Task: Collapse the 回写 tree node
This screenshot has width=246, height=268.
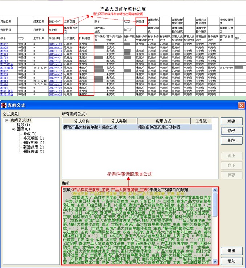Action: coord(13,129)
